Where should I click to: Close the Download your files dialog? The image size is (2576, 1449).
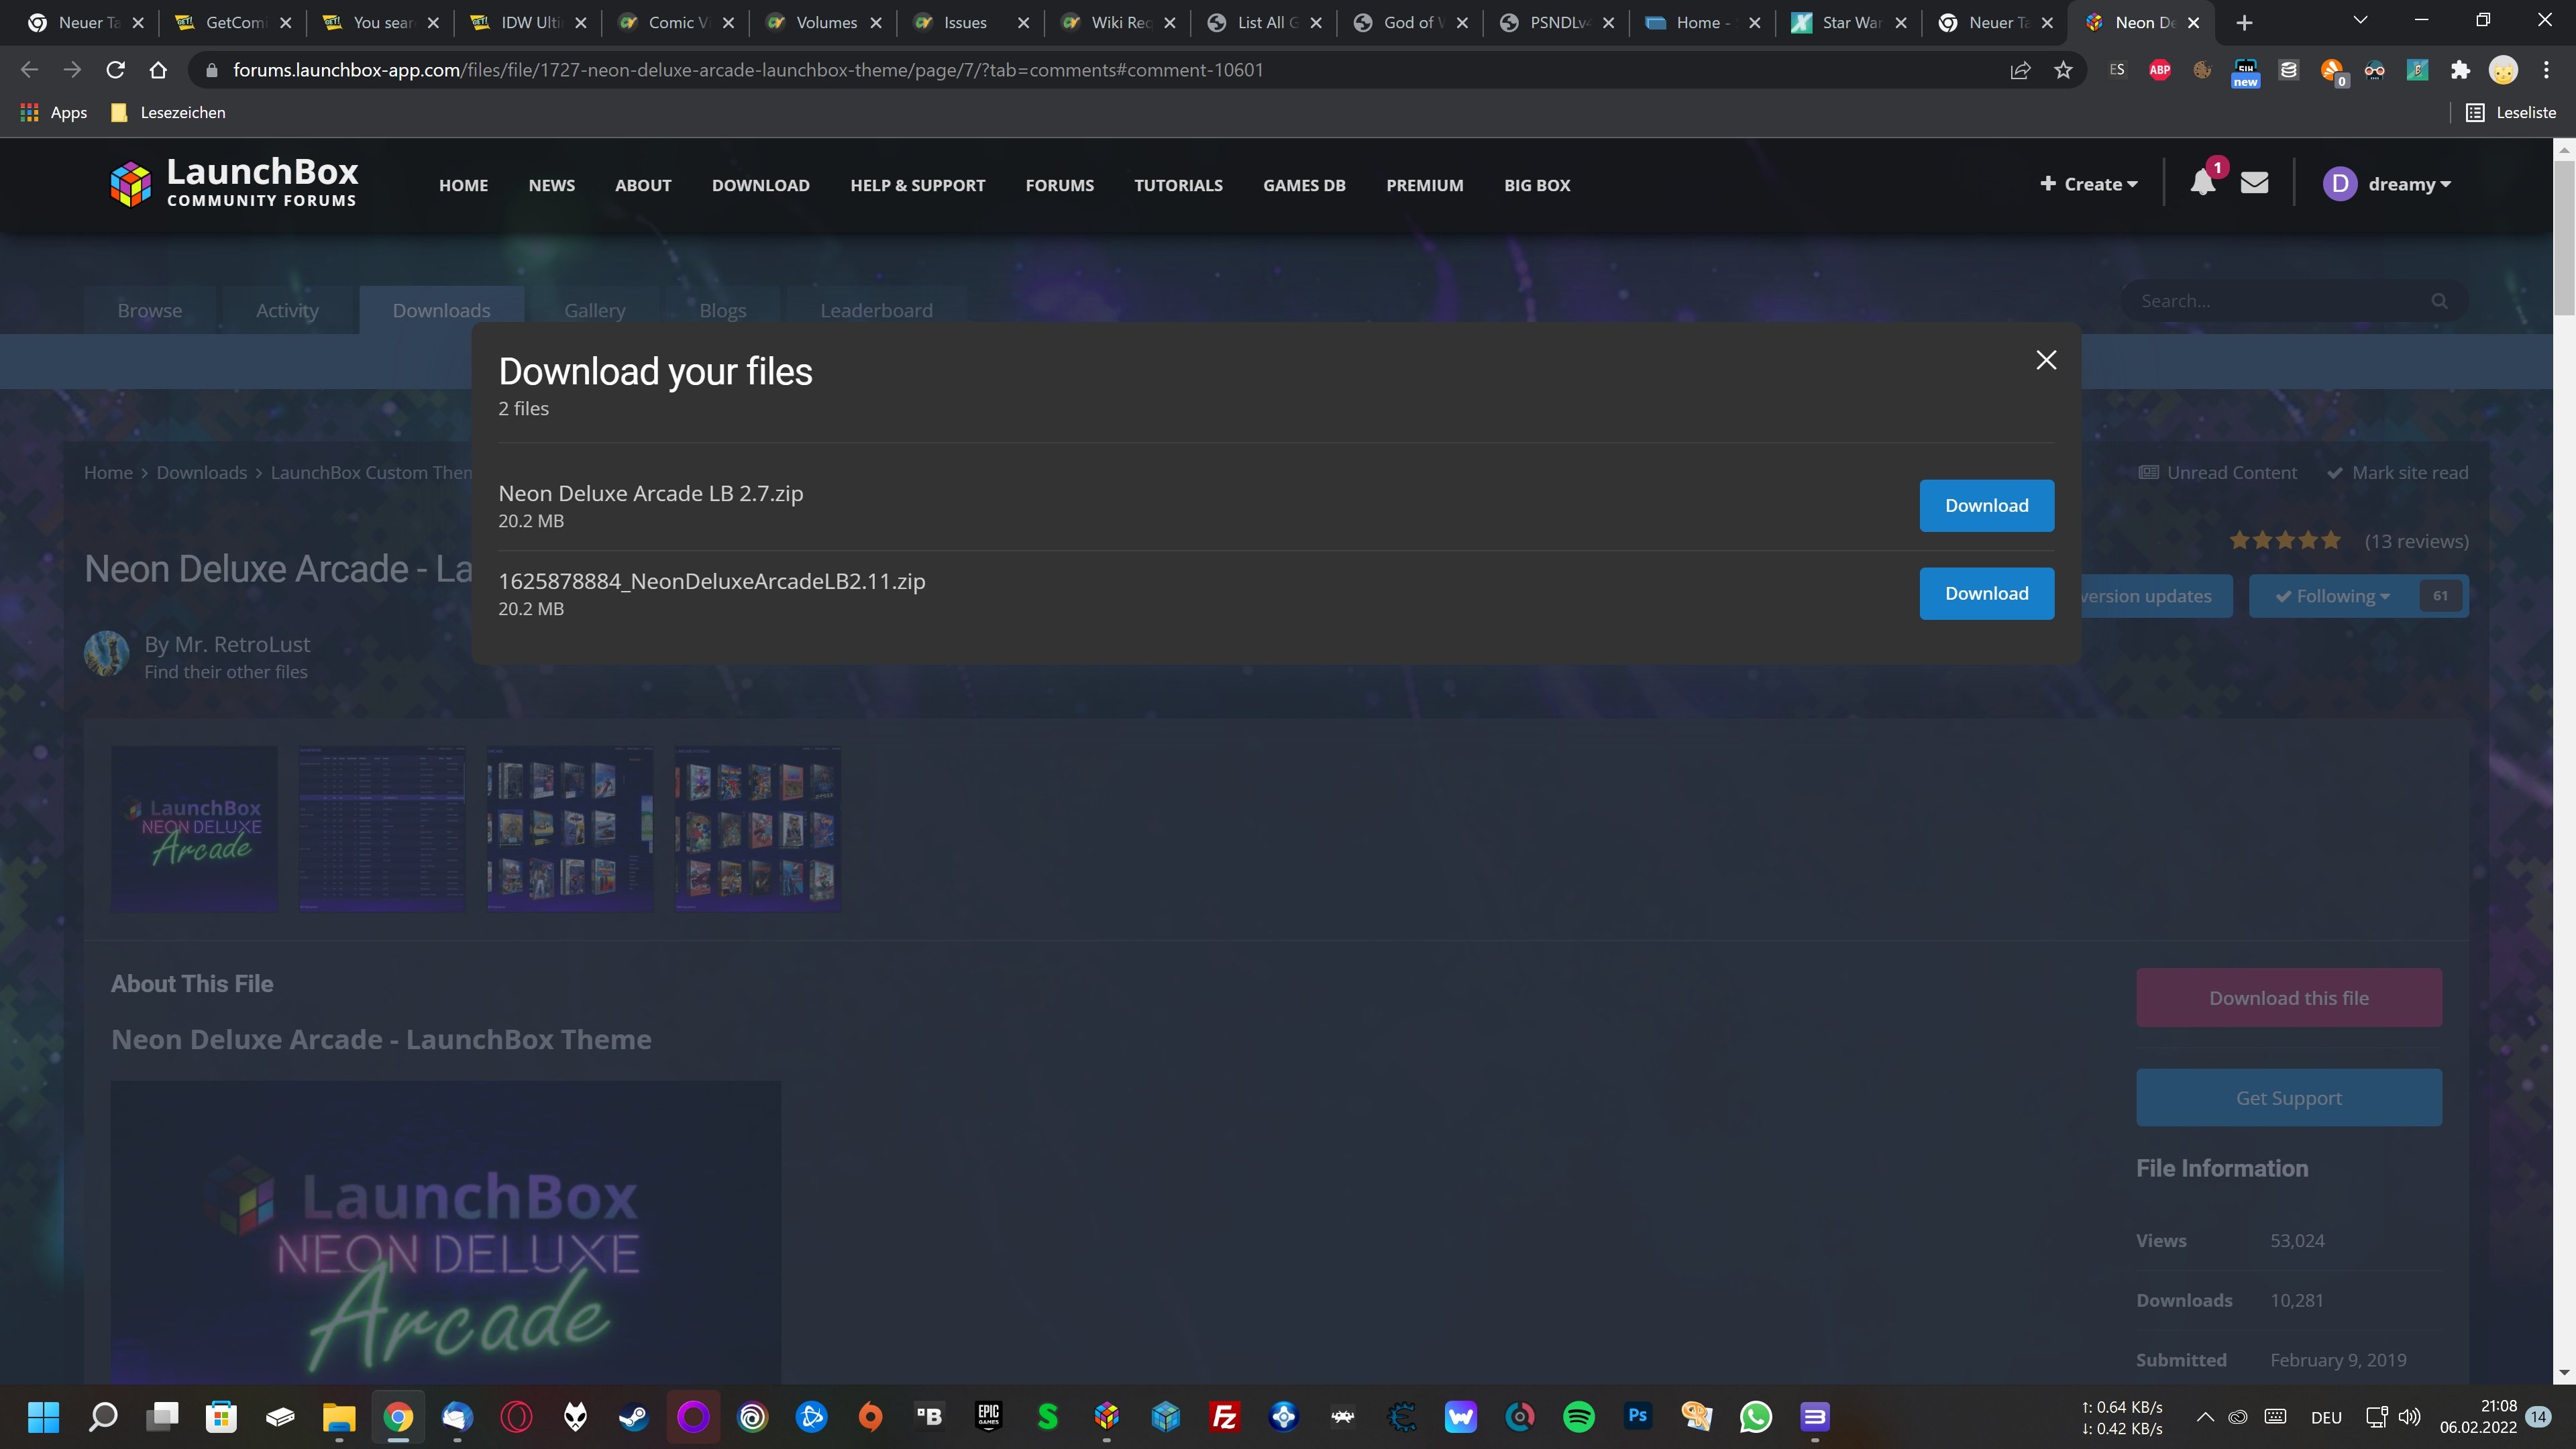coord(2046,360)
